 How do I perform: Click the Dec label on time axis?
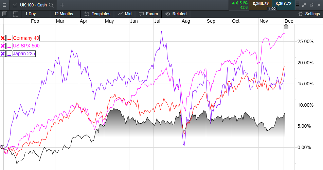pyautogui.click(x=289, y=21)
